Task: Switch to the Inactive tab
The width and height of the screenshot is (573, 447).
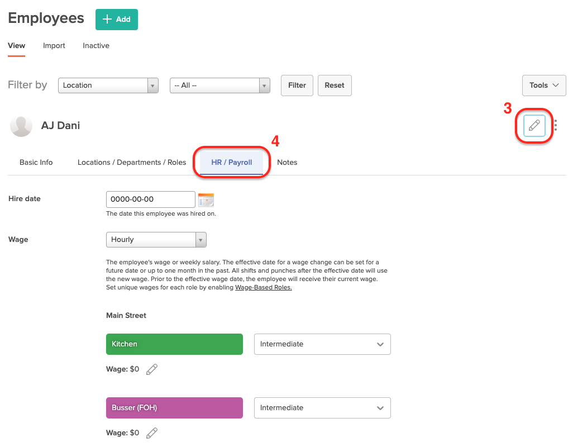Action: 96,46
